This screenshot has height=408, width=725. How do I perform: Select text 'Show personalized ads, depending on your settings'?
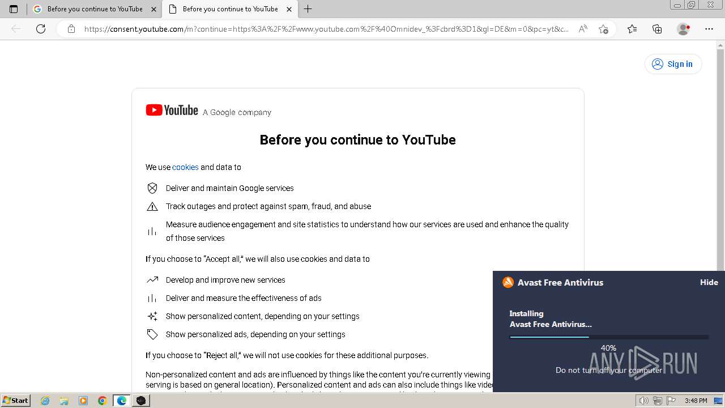click(x=255, y=334)
